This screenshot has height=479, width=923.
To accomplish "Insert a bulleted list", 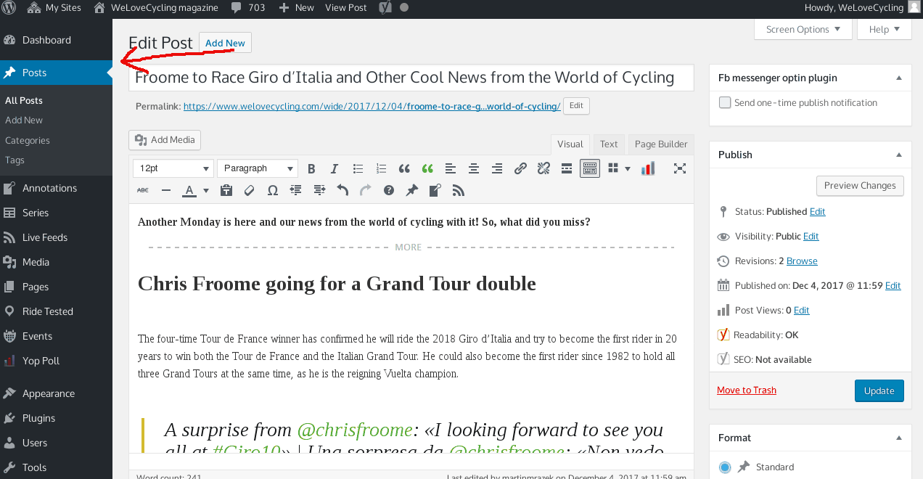I will [x=358, y=168].
